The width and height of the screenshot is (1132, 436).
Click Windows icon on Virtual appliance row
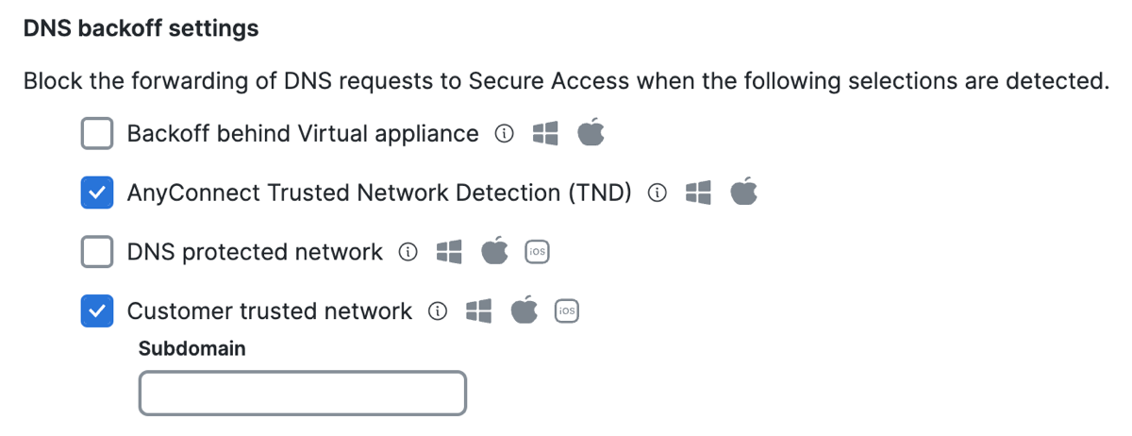click(x=545, y=134)
